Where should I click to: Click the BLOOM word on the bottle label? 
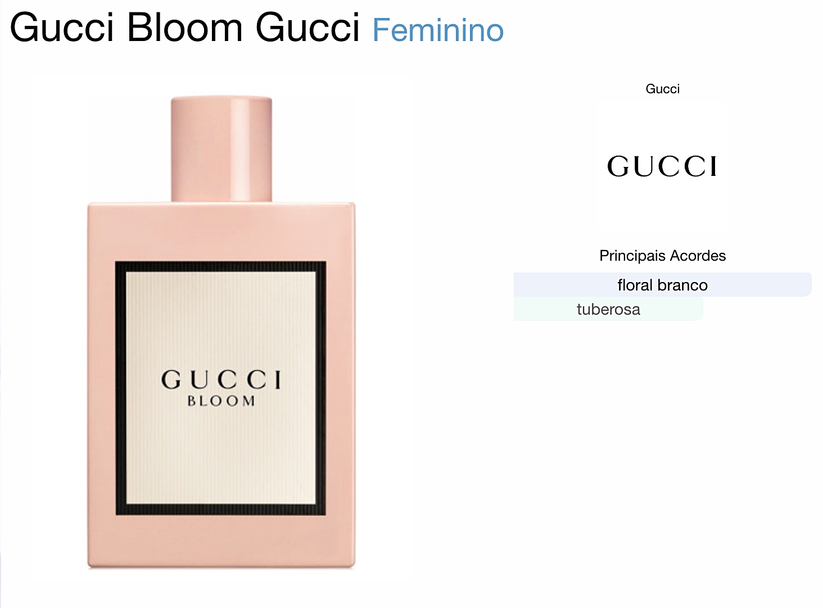pyautogui.click(x=221, y=401)
